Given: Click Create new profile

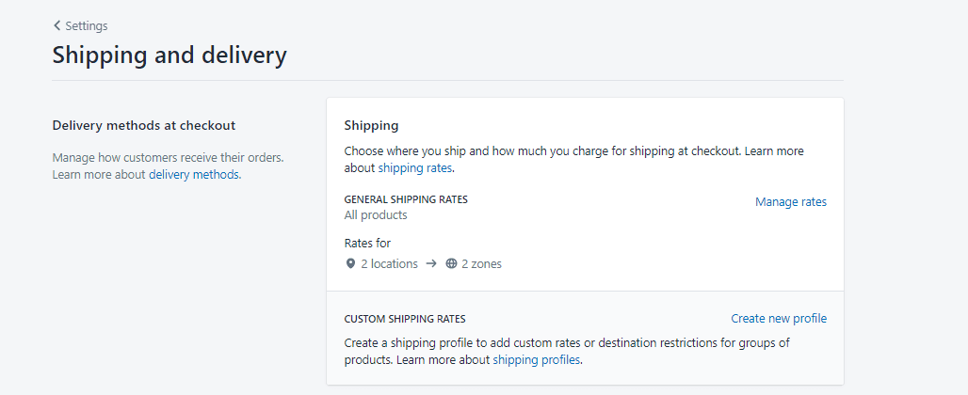Looking at the screenshot, I should click(779, 318).
